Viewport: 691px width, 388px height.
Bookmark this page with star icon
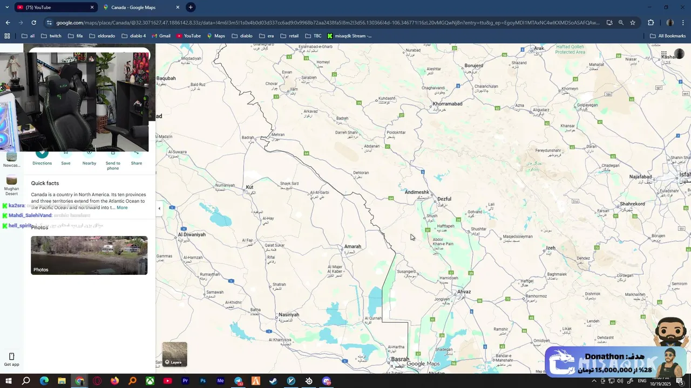[633, 23]
